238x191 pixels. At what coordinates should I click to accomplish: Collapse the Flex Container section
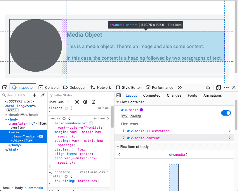click(x=118, y=102)
